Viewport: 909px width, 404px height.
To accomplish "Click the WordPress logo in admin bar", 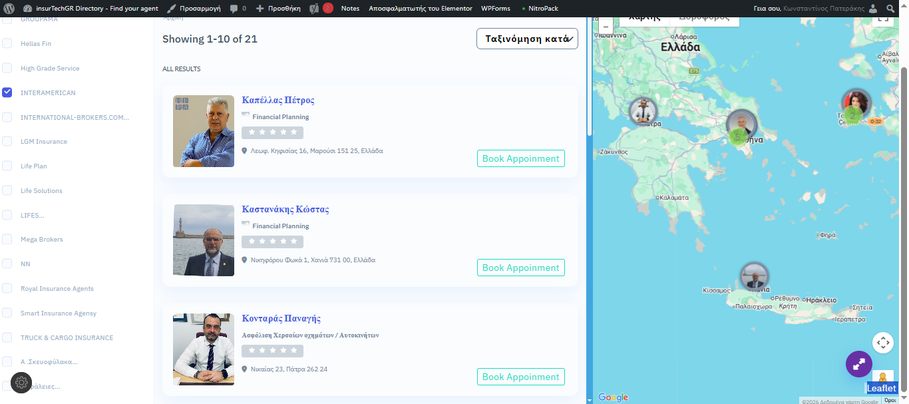I will [9, 9].
